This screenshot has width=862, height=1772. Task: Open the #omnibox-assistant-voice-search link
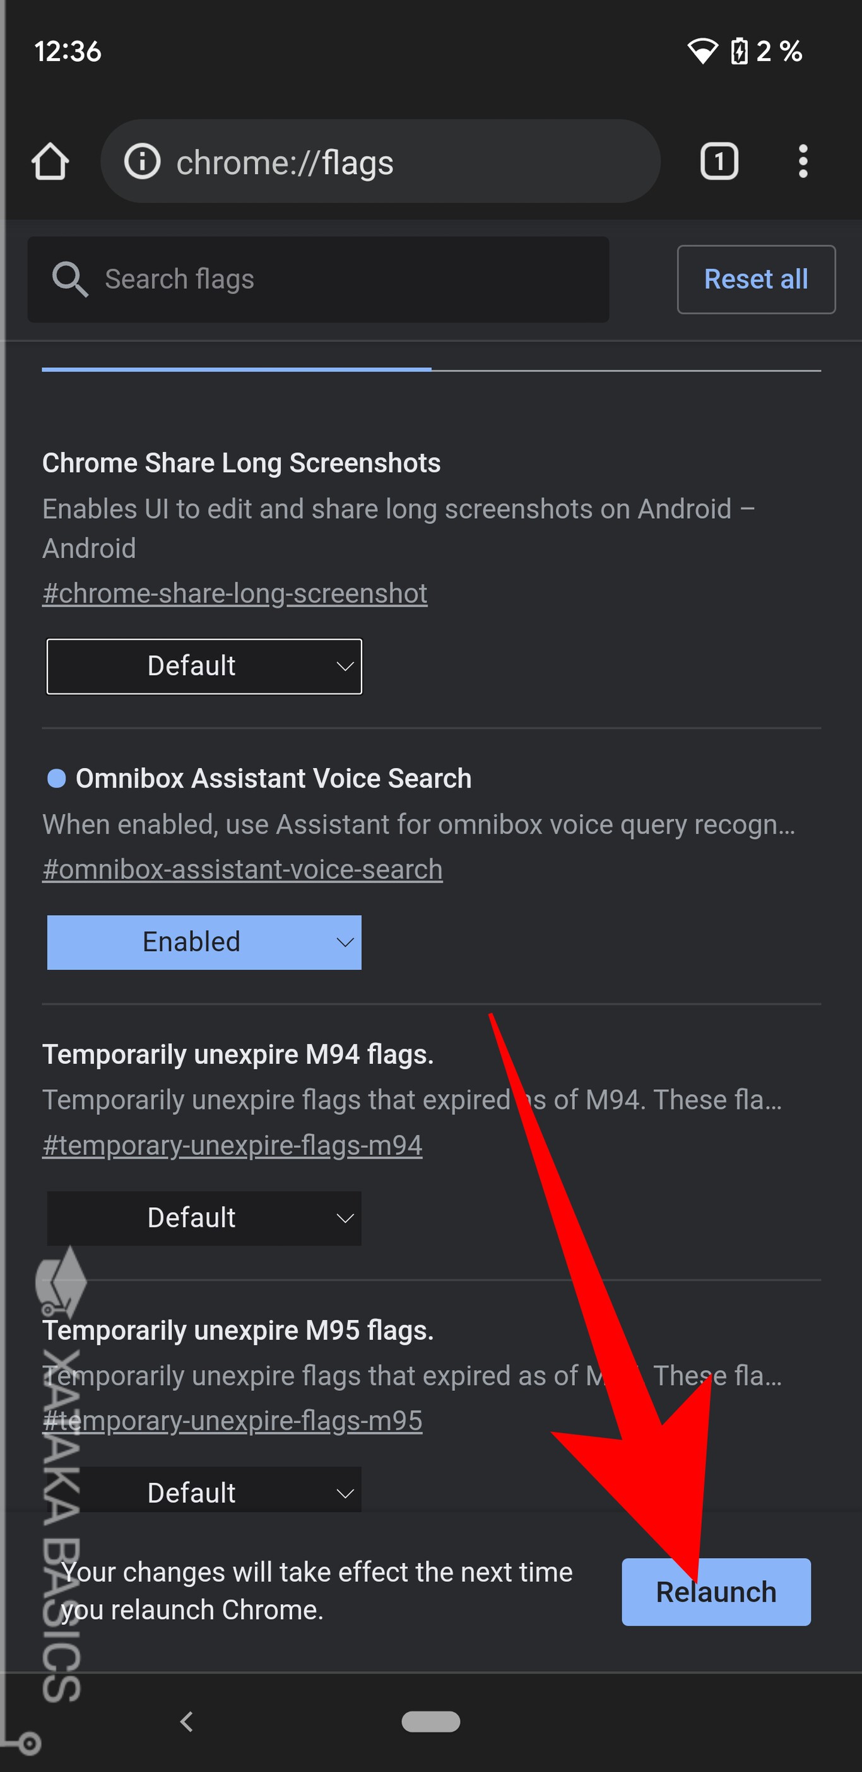click(x=243, y=869)
